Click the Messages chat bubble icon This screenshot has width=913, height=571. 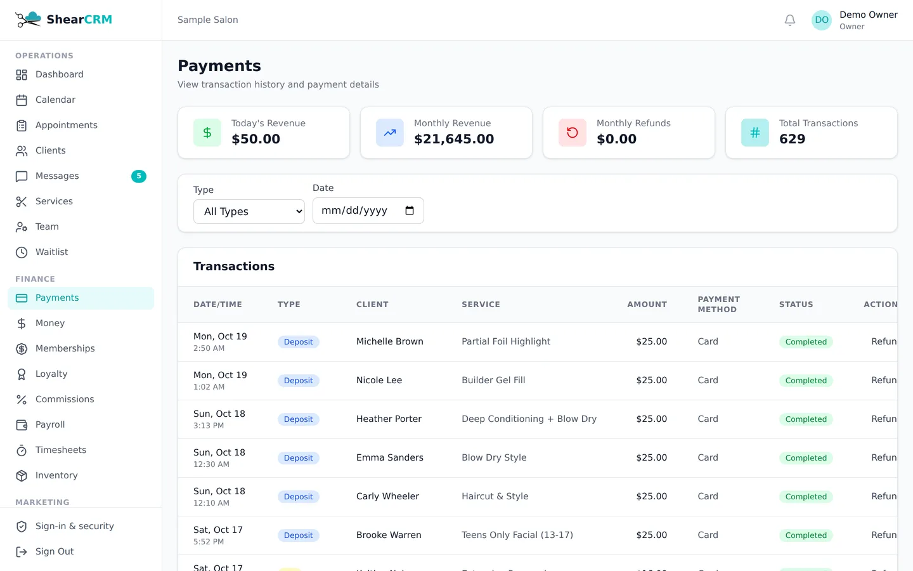click(22, 176)
